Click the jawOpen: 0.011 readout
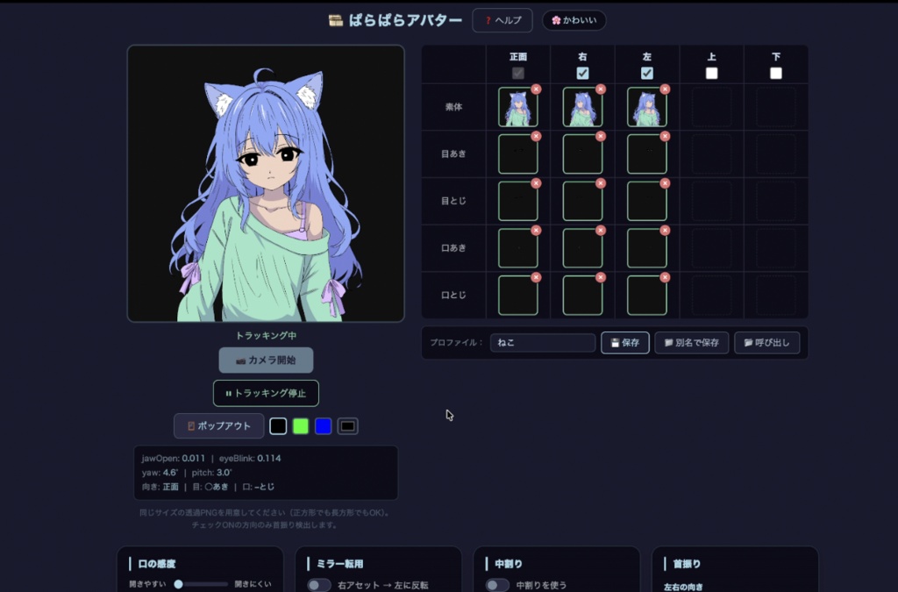This screenshot has width=898, height=592. pyautogui.click(x=173, y=458)
